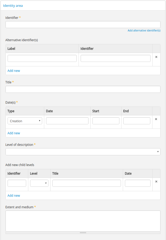Image resolution: width=166 pixels, height=240 pixels.
Task: Click the End date field
Action: (x=137, y=121)
